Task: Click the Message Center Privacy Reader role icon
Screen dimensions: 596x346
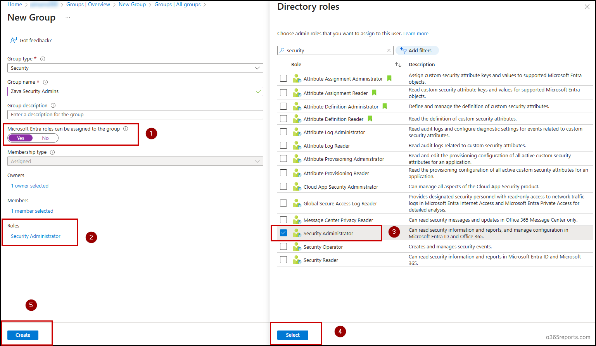Action: pos(297,220)
